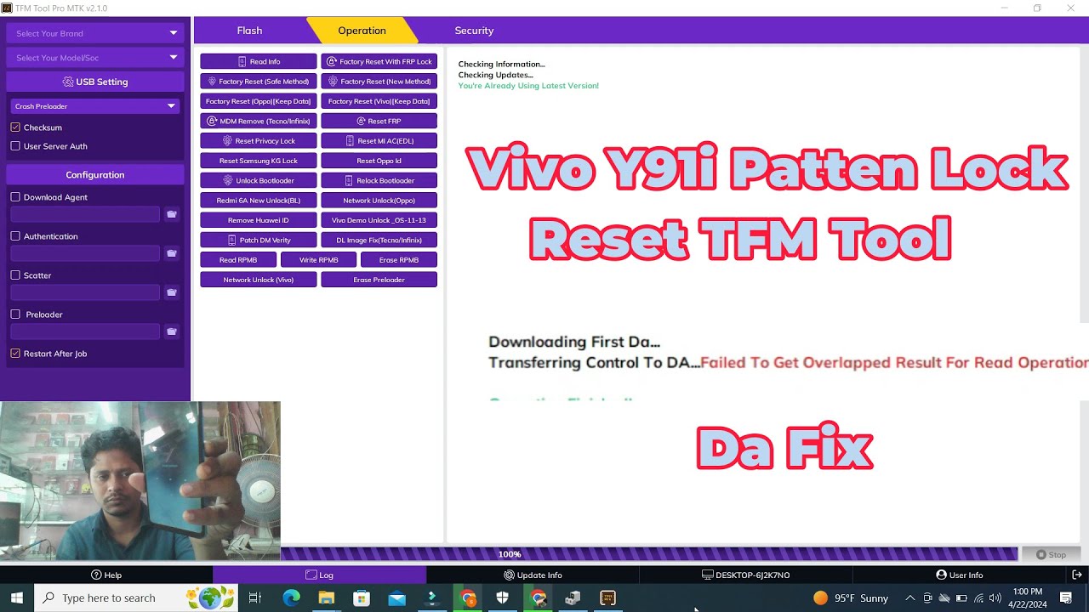Enable User Server Auth
This screenshot has height=612, width=1089.
coord(14,145)
